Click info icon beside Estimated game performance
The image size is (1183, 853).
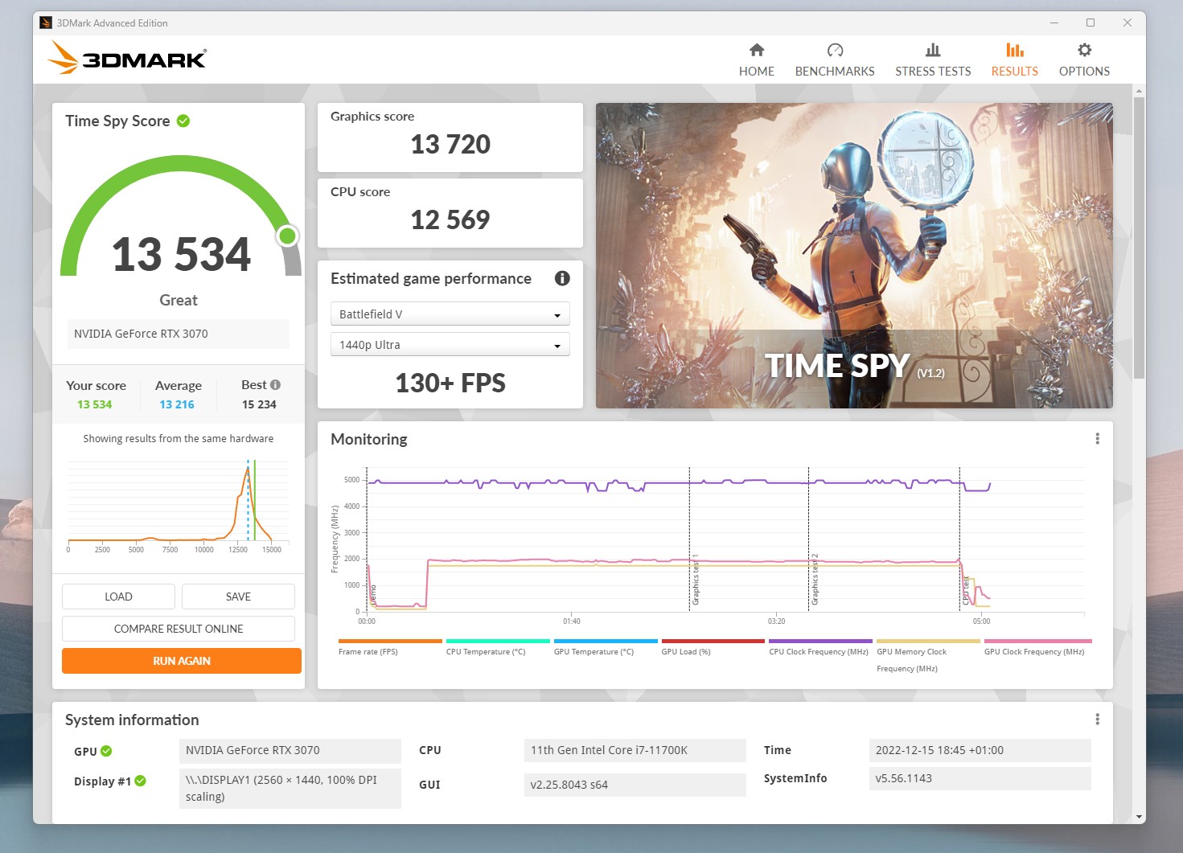click(562, 278)
